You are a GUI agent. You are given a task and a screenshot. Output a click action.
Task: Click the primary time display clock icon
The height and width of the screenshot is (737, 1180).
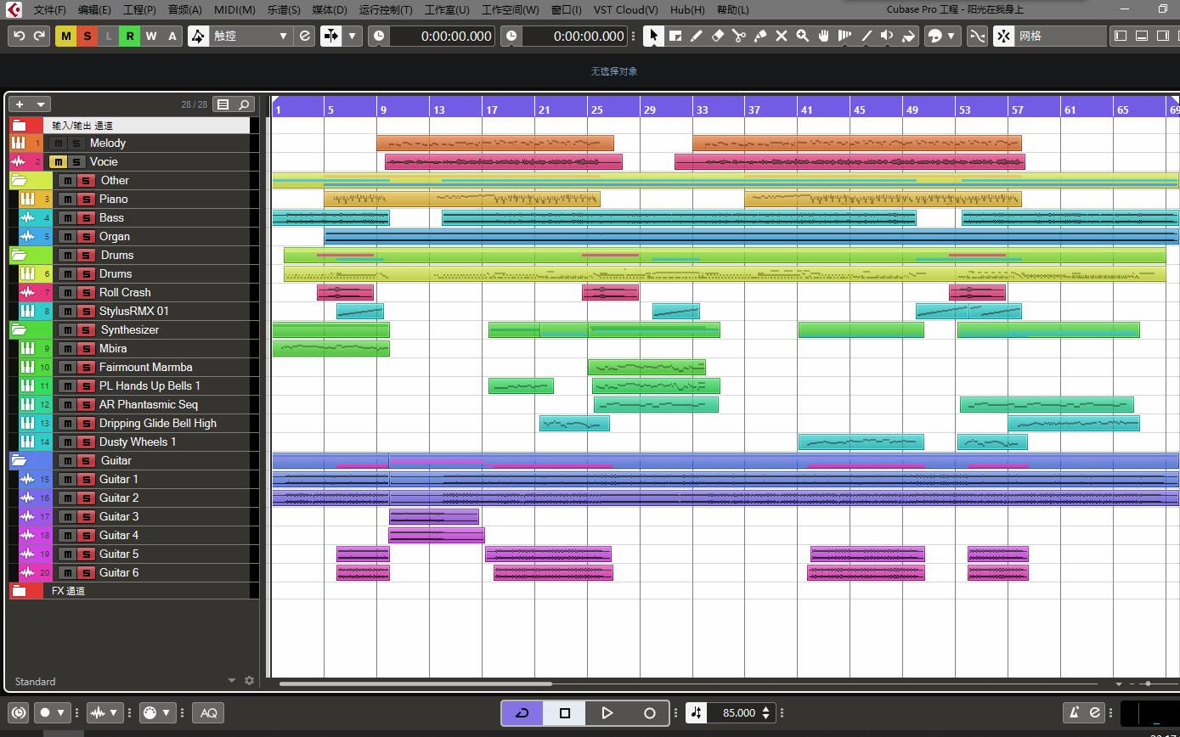(379, 36)
